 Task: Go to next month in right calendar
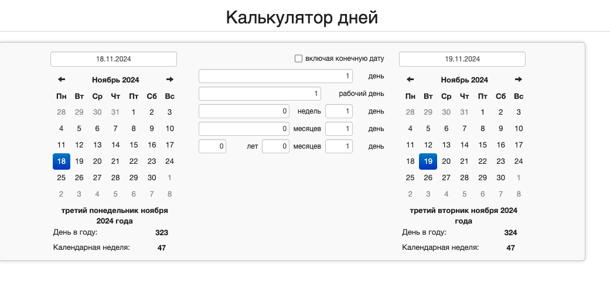tap(518, 80)
